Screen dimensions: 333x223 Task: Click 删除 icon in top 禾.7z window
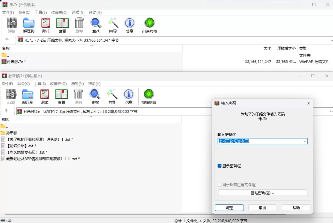coord(79,25)
